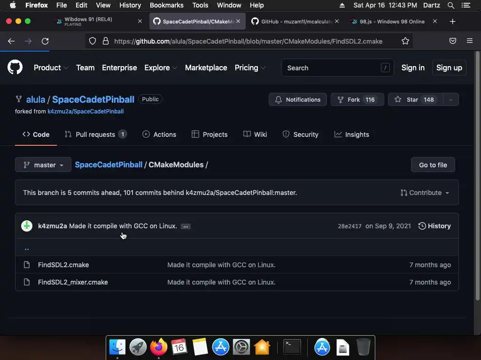Open a new tab with plus button
The image size is (481, 360).
(x=452, y=22)
